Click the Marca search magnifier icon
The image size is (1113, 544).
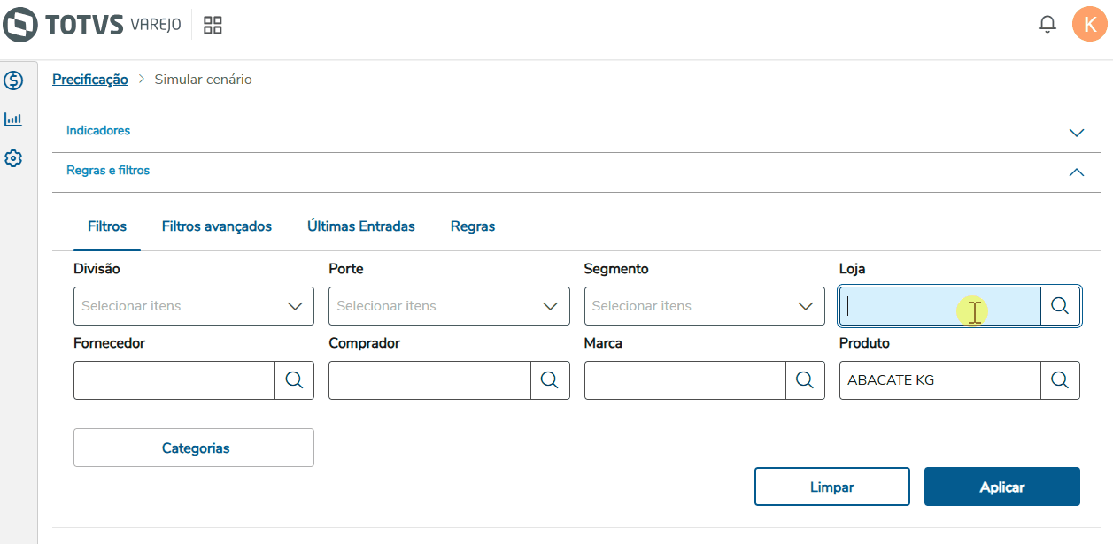804,380
